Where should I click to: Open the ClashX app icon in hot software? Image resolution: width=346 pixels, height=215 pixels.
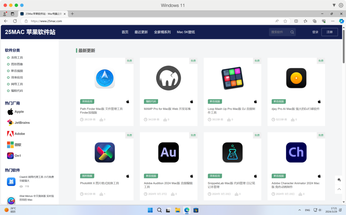pos(11,182)
